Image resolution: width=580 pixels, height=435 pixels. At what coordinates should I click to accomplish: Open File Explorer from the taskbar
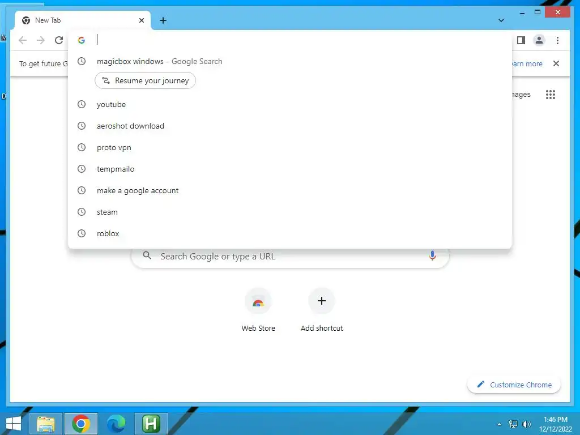click(45, 424)
